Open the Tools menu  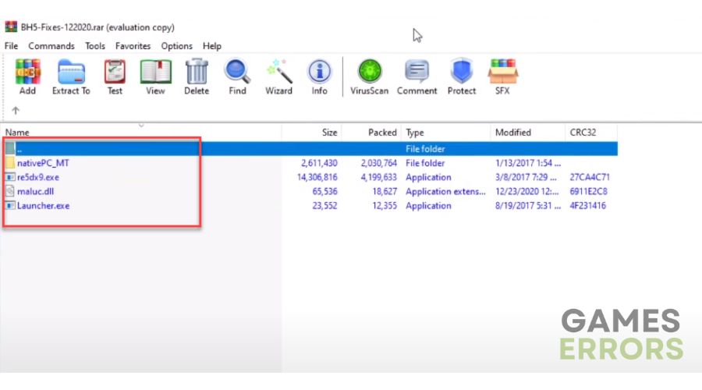click(95, 46)
